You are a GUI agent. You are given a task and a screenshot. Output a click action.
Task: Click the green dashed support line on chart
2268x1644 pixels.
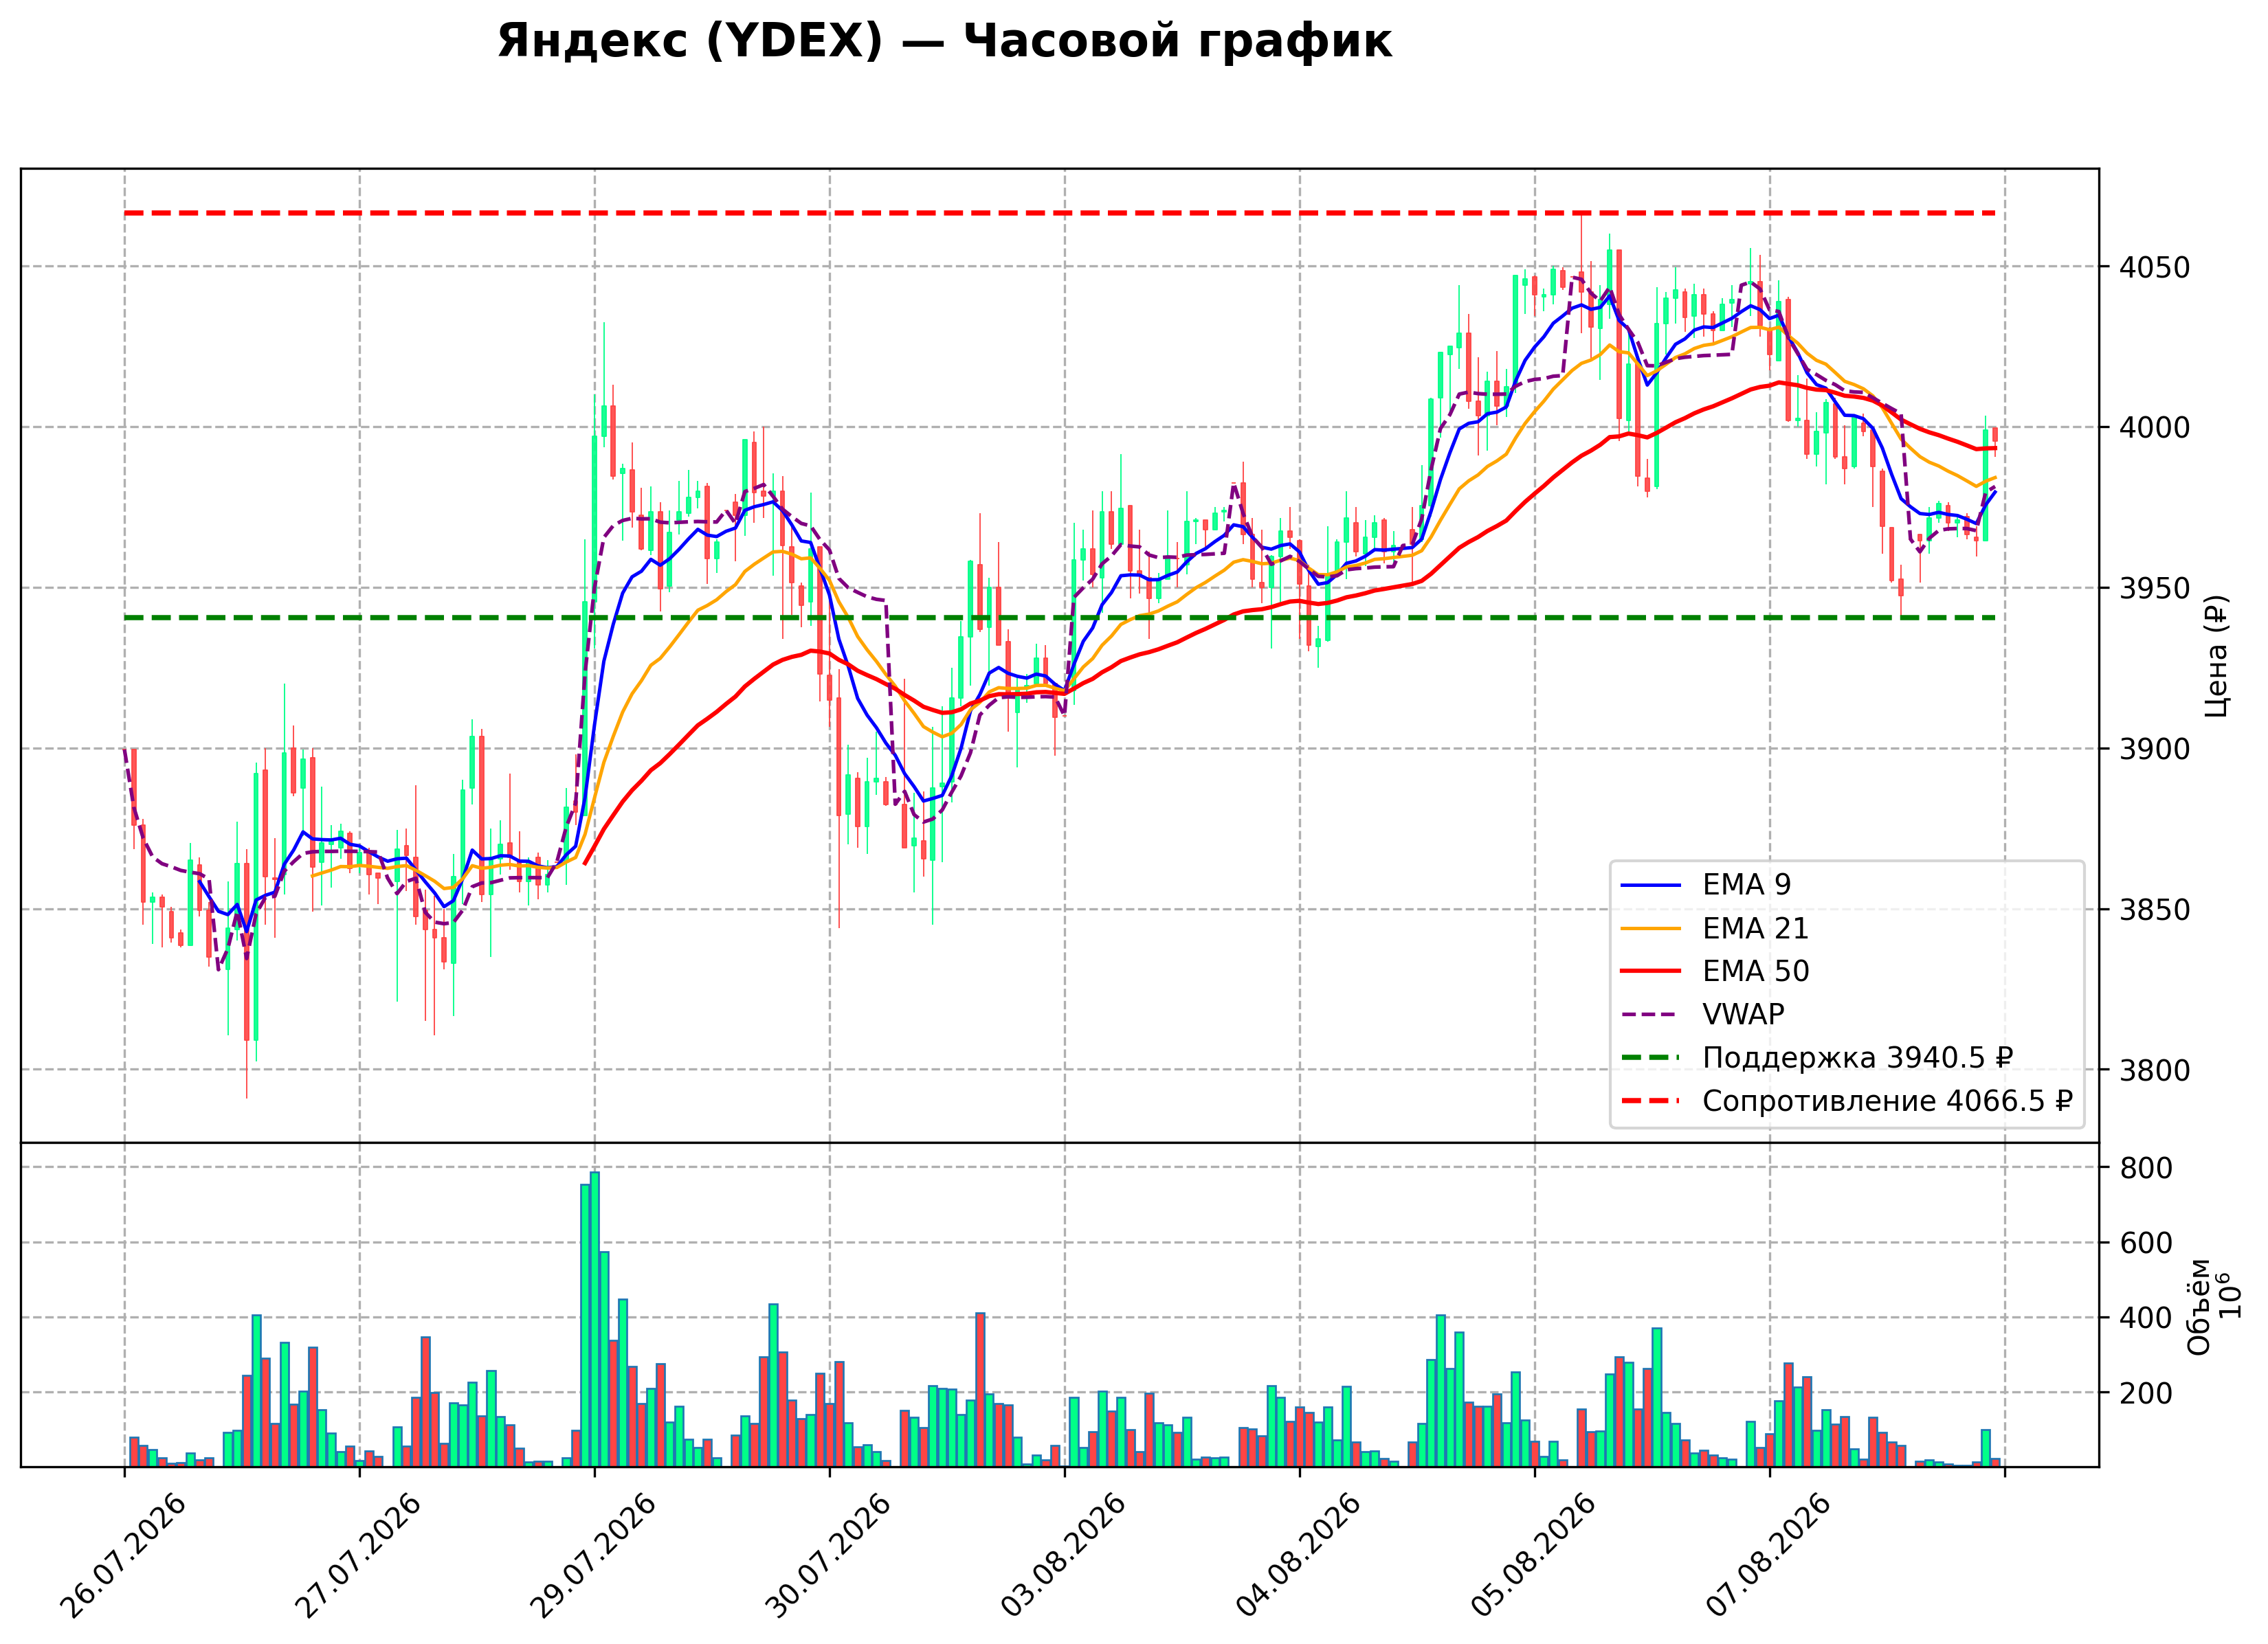[1060, 618]
